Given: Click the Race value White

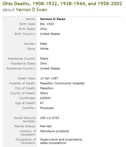Looking at the screenshot, I should [44, 49].
